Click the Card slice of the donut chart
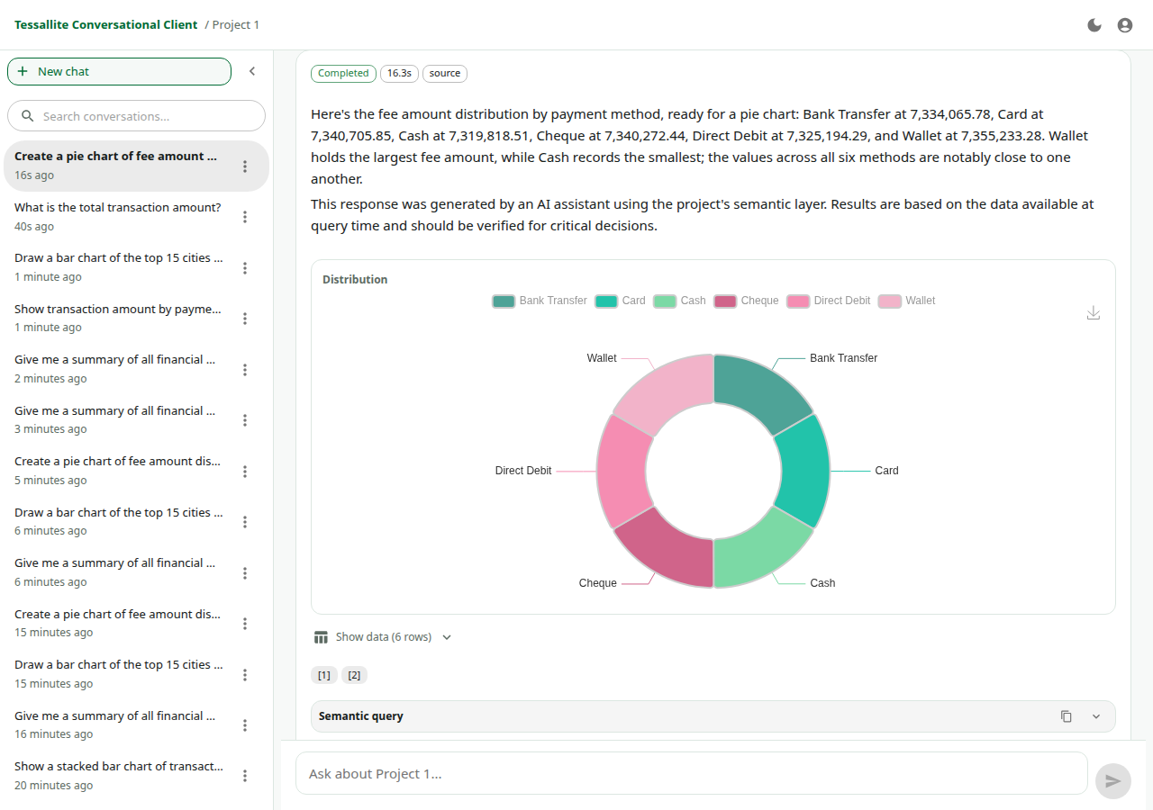The height and width of the screenshot is (810, 1153). [804, 470]
